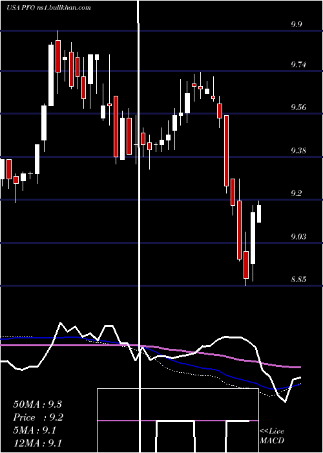Viewport: 323px width, 453px height.
Task: Click the 9.03 price axis label
Action: tap(298, 237)
